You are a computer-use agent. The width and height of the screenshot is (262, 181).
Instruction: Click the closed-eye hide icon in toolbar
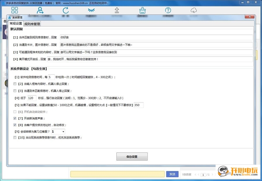[x=91, y=10]
